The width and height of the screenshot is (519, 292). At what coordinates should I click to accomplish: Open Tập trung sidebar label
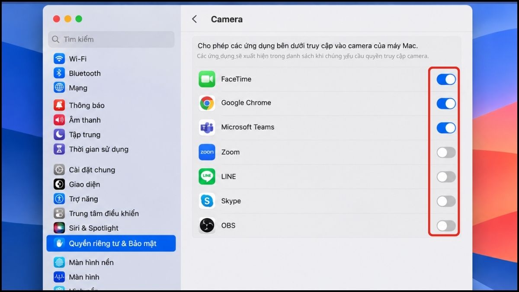click(x=85, y=135)
